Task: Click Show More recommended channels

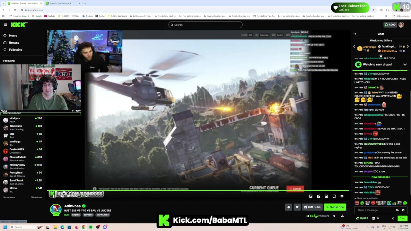Action: (x=9, y=198)
